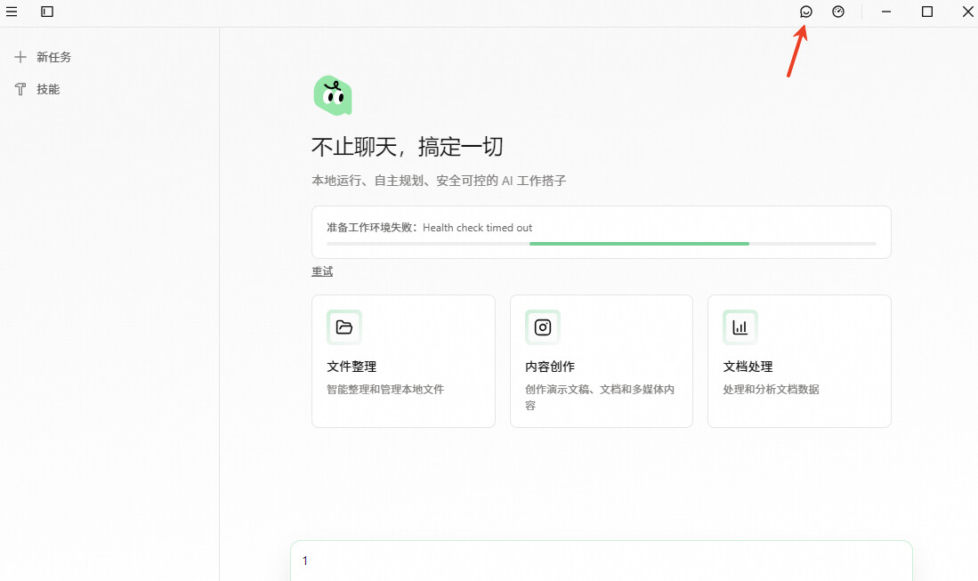Image resolution: width=978 pixels, height=581 pixels.
Task: Click the gauge dashboard icon in title bar
Action: click(x=838, y=12)
